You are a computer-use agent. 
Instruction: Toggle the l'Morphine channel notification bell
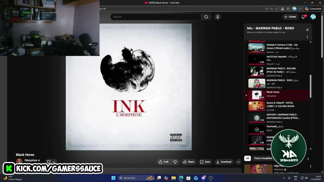pos(49,162)
